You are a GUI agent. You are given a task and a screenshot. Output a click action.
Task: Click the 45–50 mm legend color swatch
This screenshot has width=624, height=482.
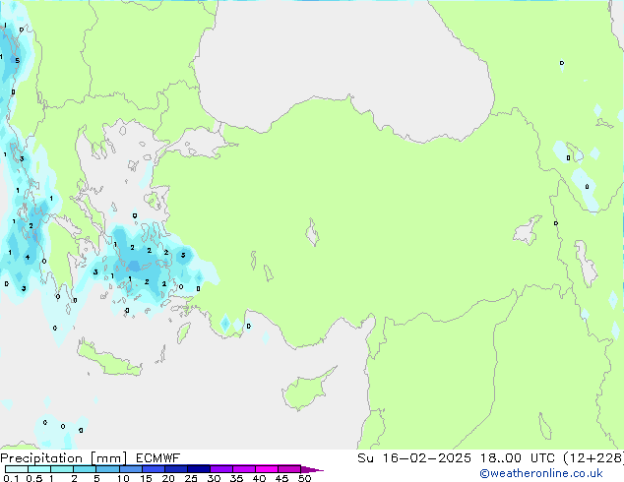(289, 469)
